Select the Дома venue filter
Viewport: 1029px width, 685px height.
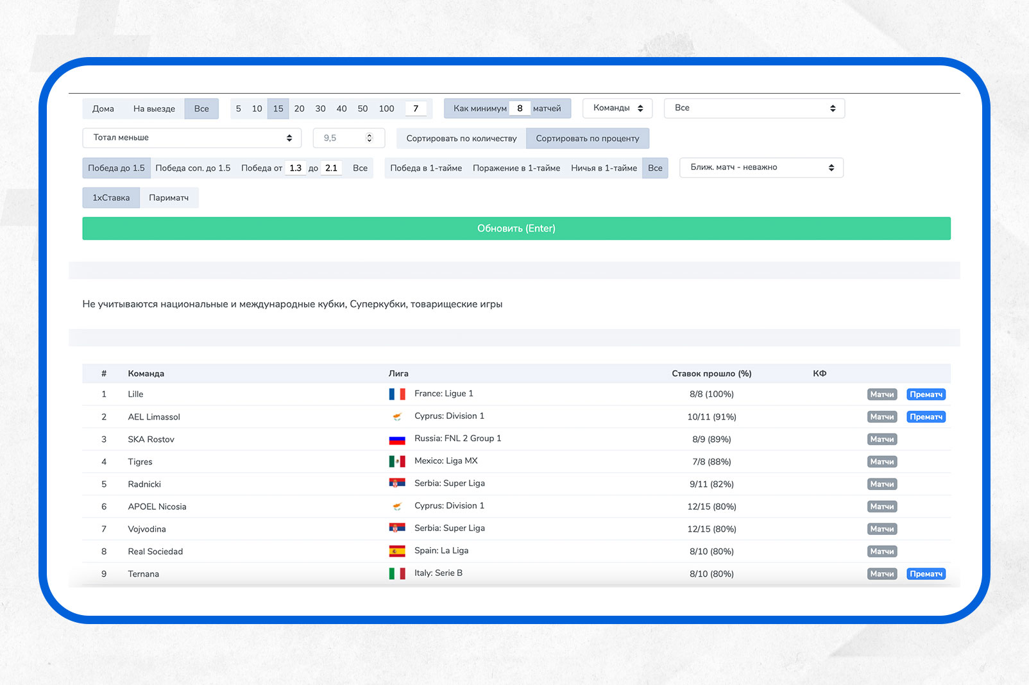tap(103, 109)
